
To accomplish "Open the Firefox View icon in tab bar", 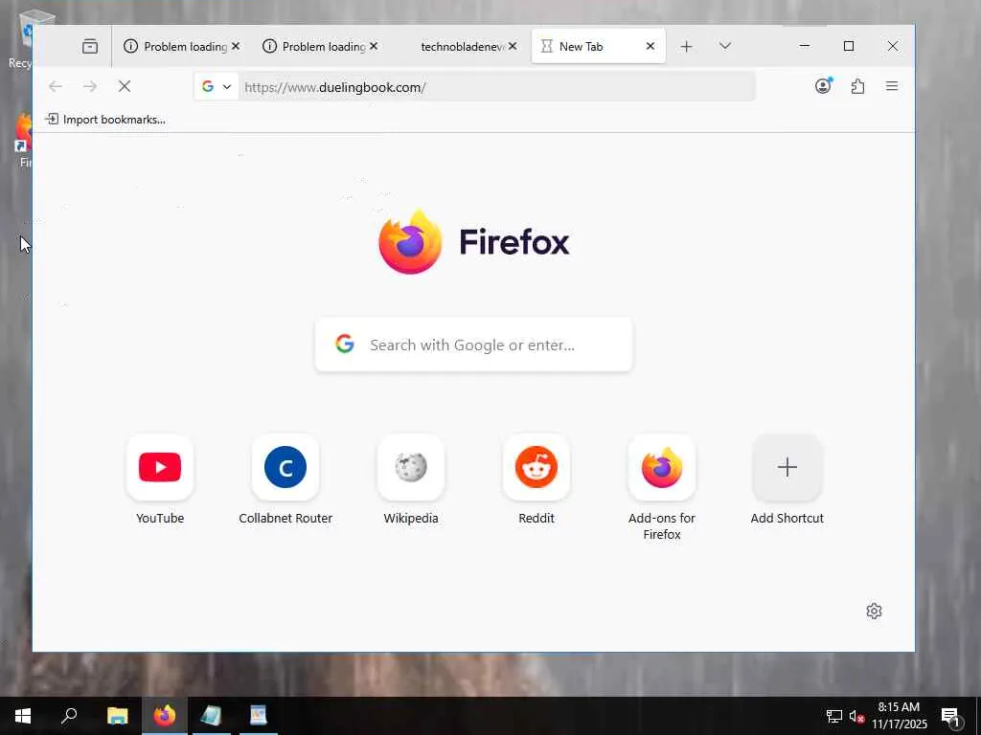I will (x=90, y=46).
